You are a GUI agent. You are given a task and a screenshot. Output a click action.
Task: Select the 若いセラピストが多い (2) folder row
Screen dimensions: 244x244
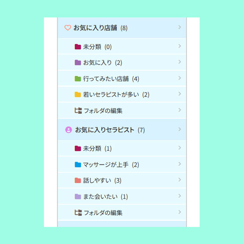pyautogui.click(x=122, y=94)
